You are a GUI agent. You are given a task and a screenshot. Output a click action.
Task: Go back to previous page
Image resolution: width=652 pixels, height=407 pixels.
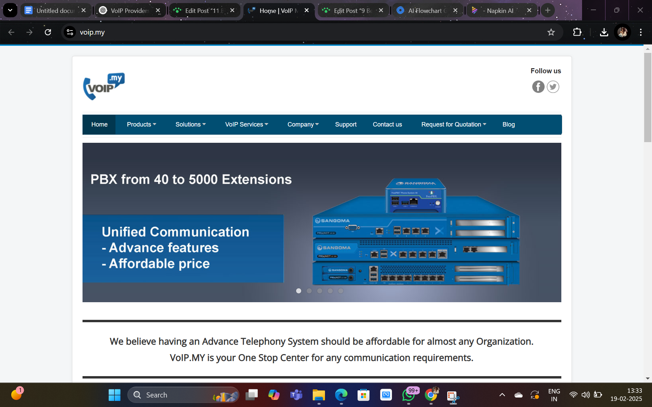click(x=11, y=32)
